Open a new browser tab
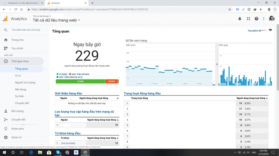The height and width of the screenshot is (156, 279). pyautogui.click(x=92, y=3)
